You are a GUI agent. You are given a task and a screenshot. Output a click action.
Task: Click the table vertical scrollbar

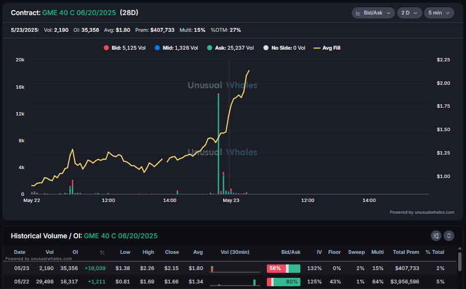460,262
